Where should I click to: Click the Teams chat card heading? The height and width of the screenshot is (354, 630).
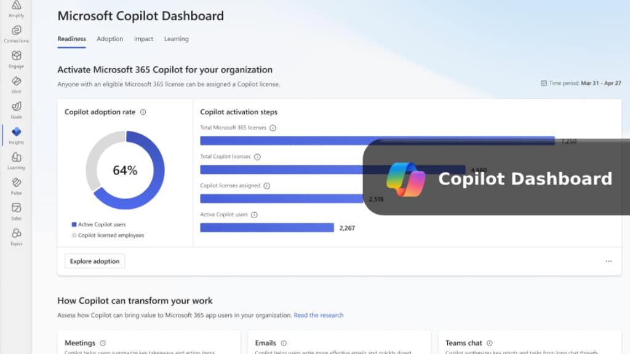[464, 343]
